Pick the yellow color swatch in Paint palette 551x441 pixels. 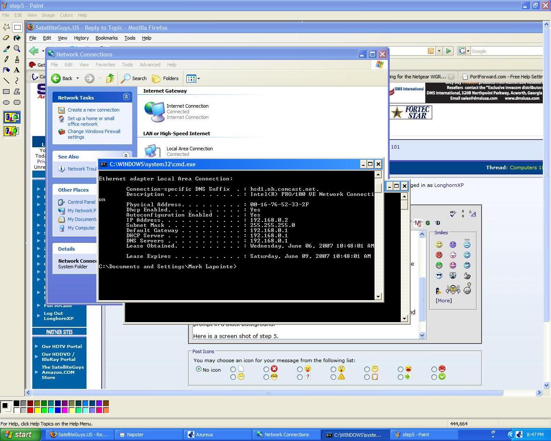tap(37, 410)
